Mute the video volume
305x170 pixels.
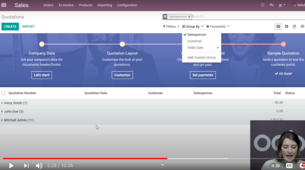(x=39, y=166)
